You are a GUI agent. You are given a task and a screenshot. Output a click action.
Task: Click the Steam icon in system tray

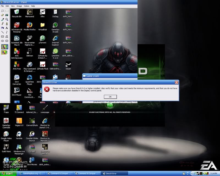pyautogui.click(x=198, y=174)
